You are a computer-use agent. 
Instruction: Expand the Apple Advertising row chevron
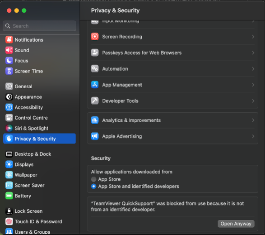[x=253, y=136]
